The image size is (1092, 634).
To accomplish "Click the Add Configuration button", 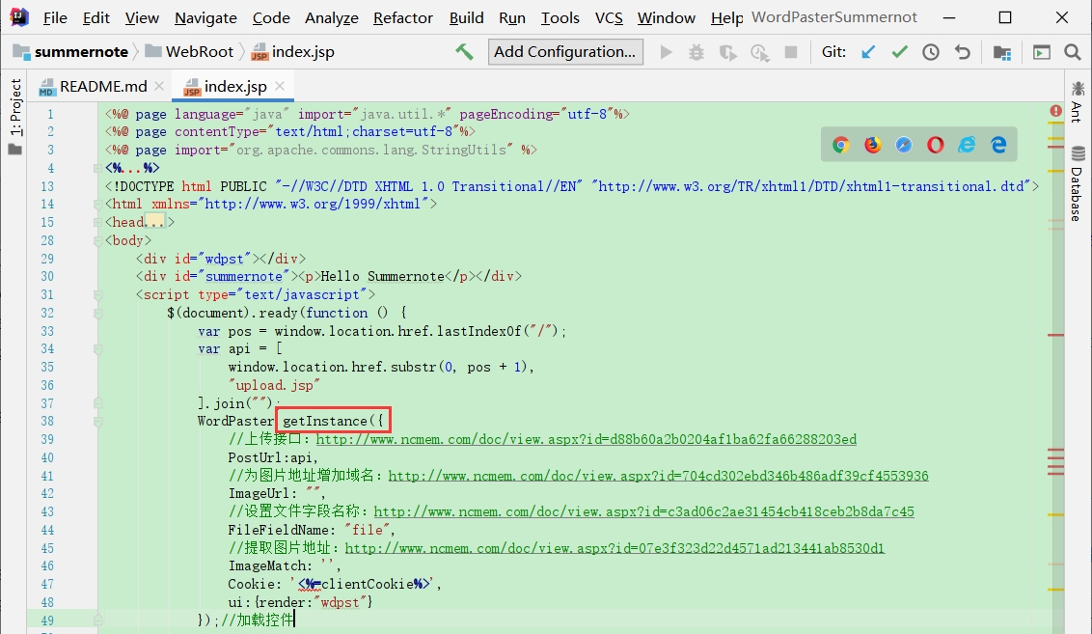I will pyautogui.click(x=564, y=51).
